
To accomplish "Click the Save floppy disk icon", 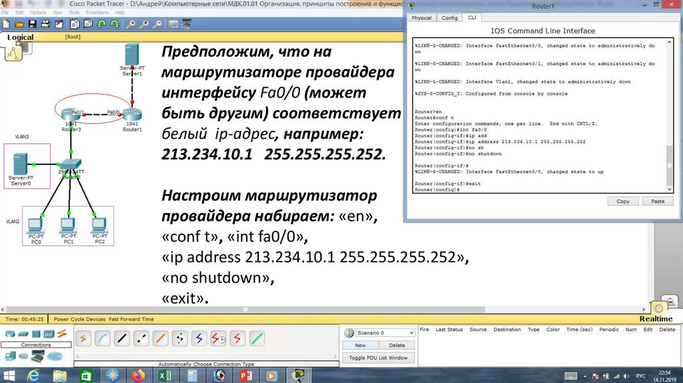I will coord(32,24).
